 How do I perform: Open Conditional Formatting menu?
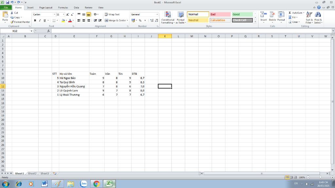pyautogui.click(x=168, y=18)
